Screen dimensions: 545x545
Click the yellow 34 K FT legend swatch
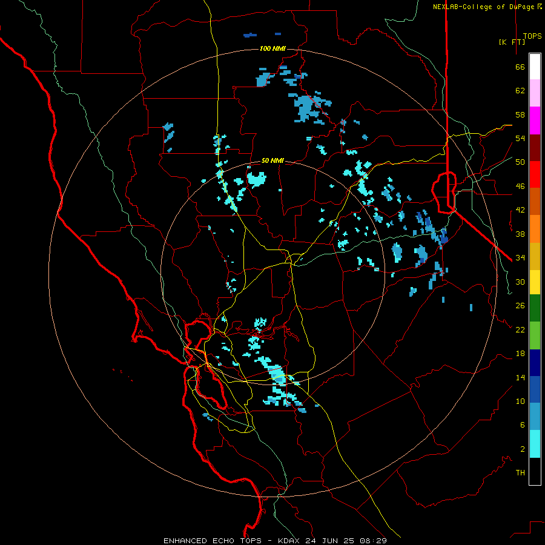pyautogui.click(x=535, y=282)
